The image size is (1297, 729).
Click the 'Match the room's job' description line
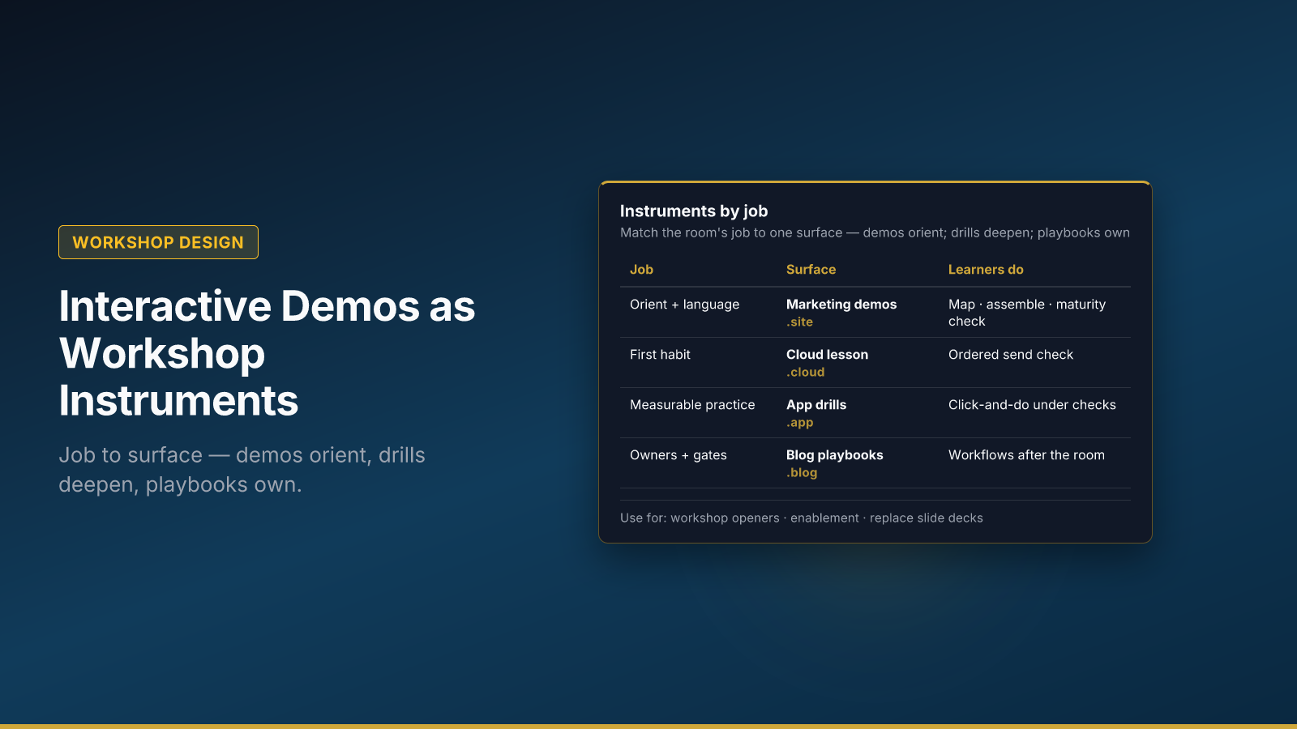pos(875,233)
